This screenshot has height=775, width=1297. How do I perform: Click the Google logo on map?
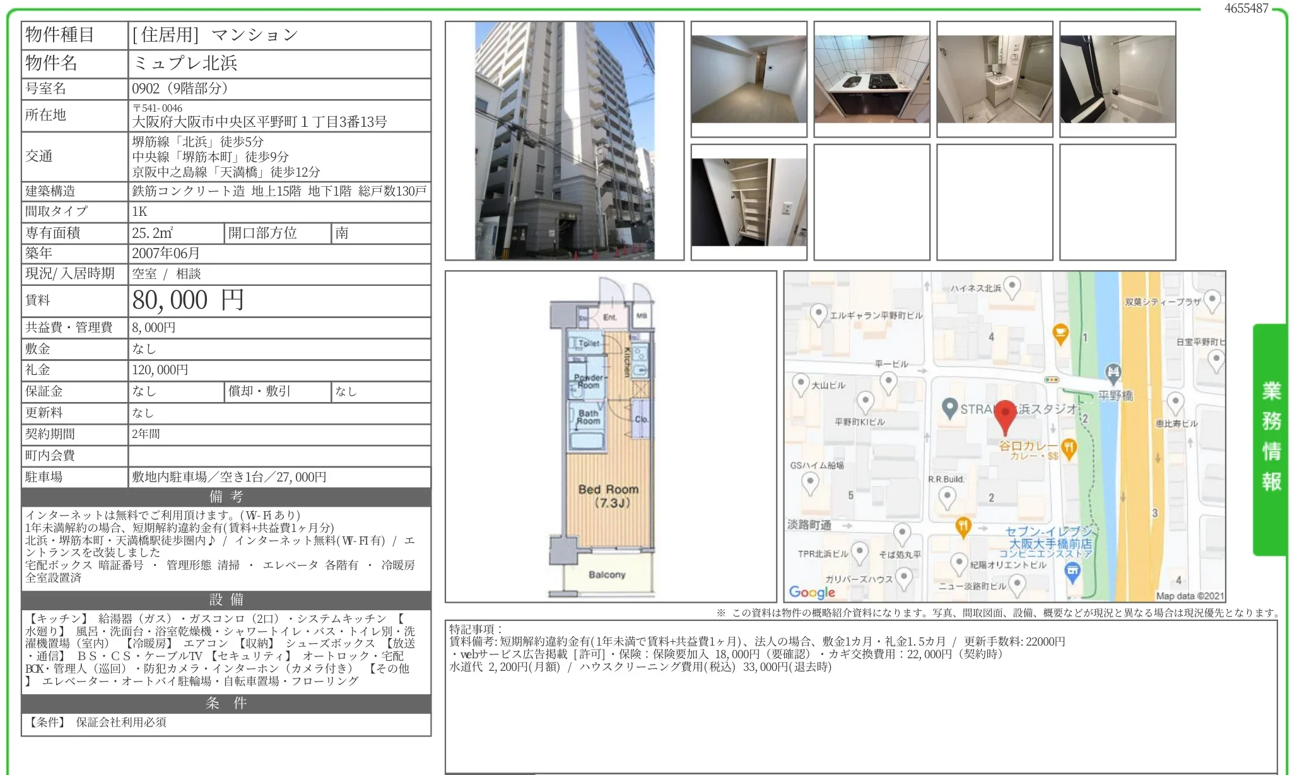pyautogui.click(x=812, y=592)
